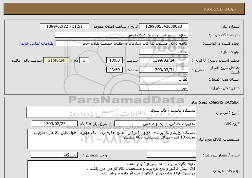Click the جزئیات اطلاعات نیاز header title
Viewport: 252px width, 178px height.
coord(220,9)
